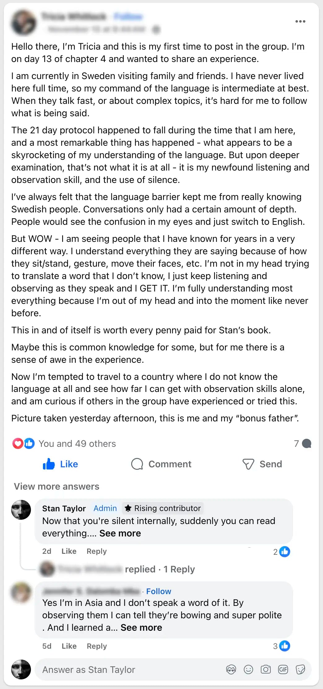The image size is (323, 689).
Task: Expand the 1 Reply thread
Action: tap(179, 569)
